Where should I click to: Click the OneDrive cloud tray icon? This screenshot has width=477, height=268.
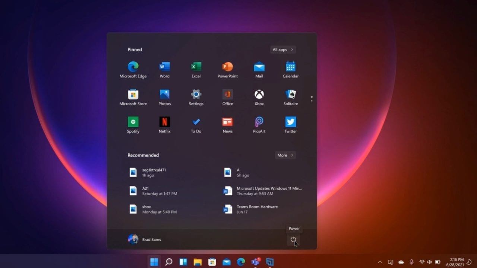click(401, 262)
